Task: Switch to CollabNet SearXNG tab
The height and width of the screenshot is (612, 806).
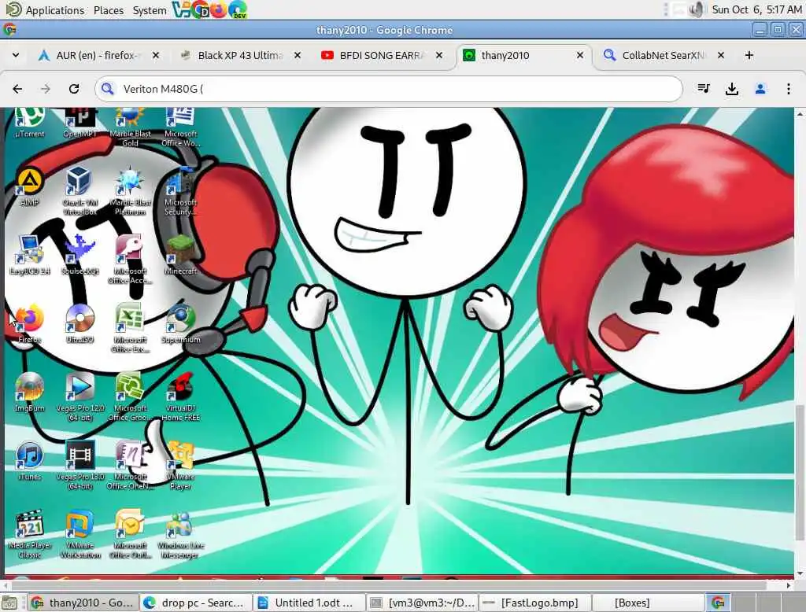Action: tap(663, 56)
